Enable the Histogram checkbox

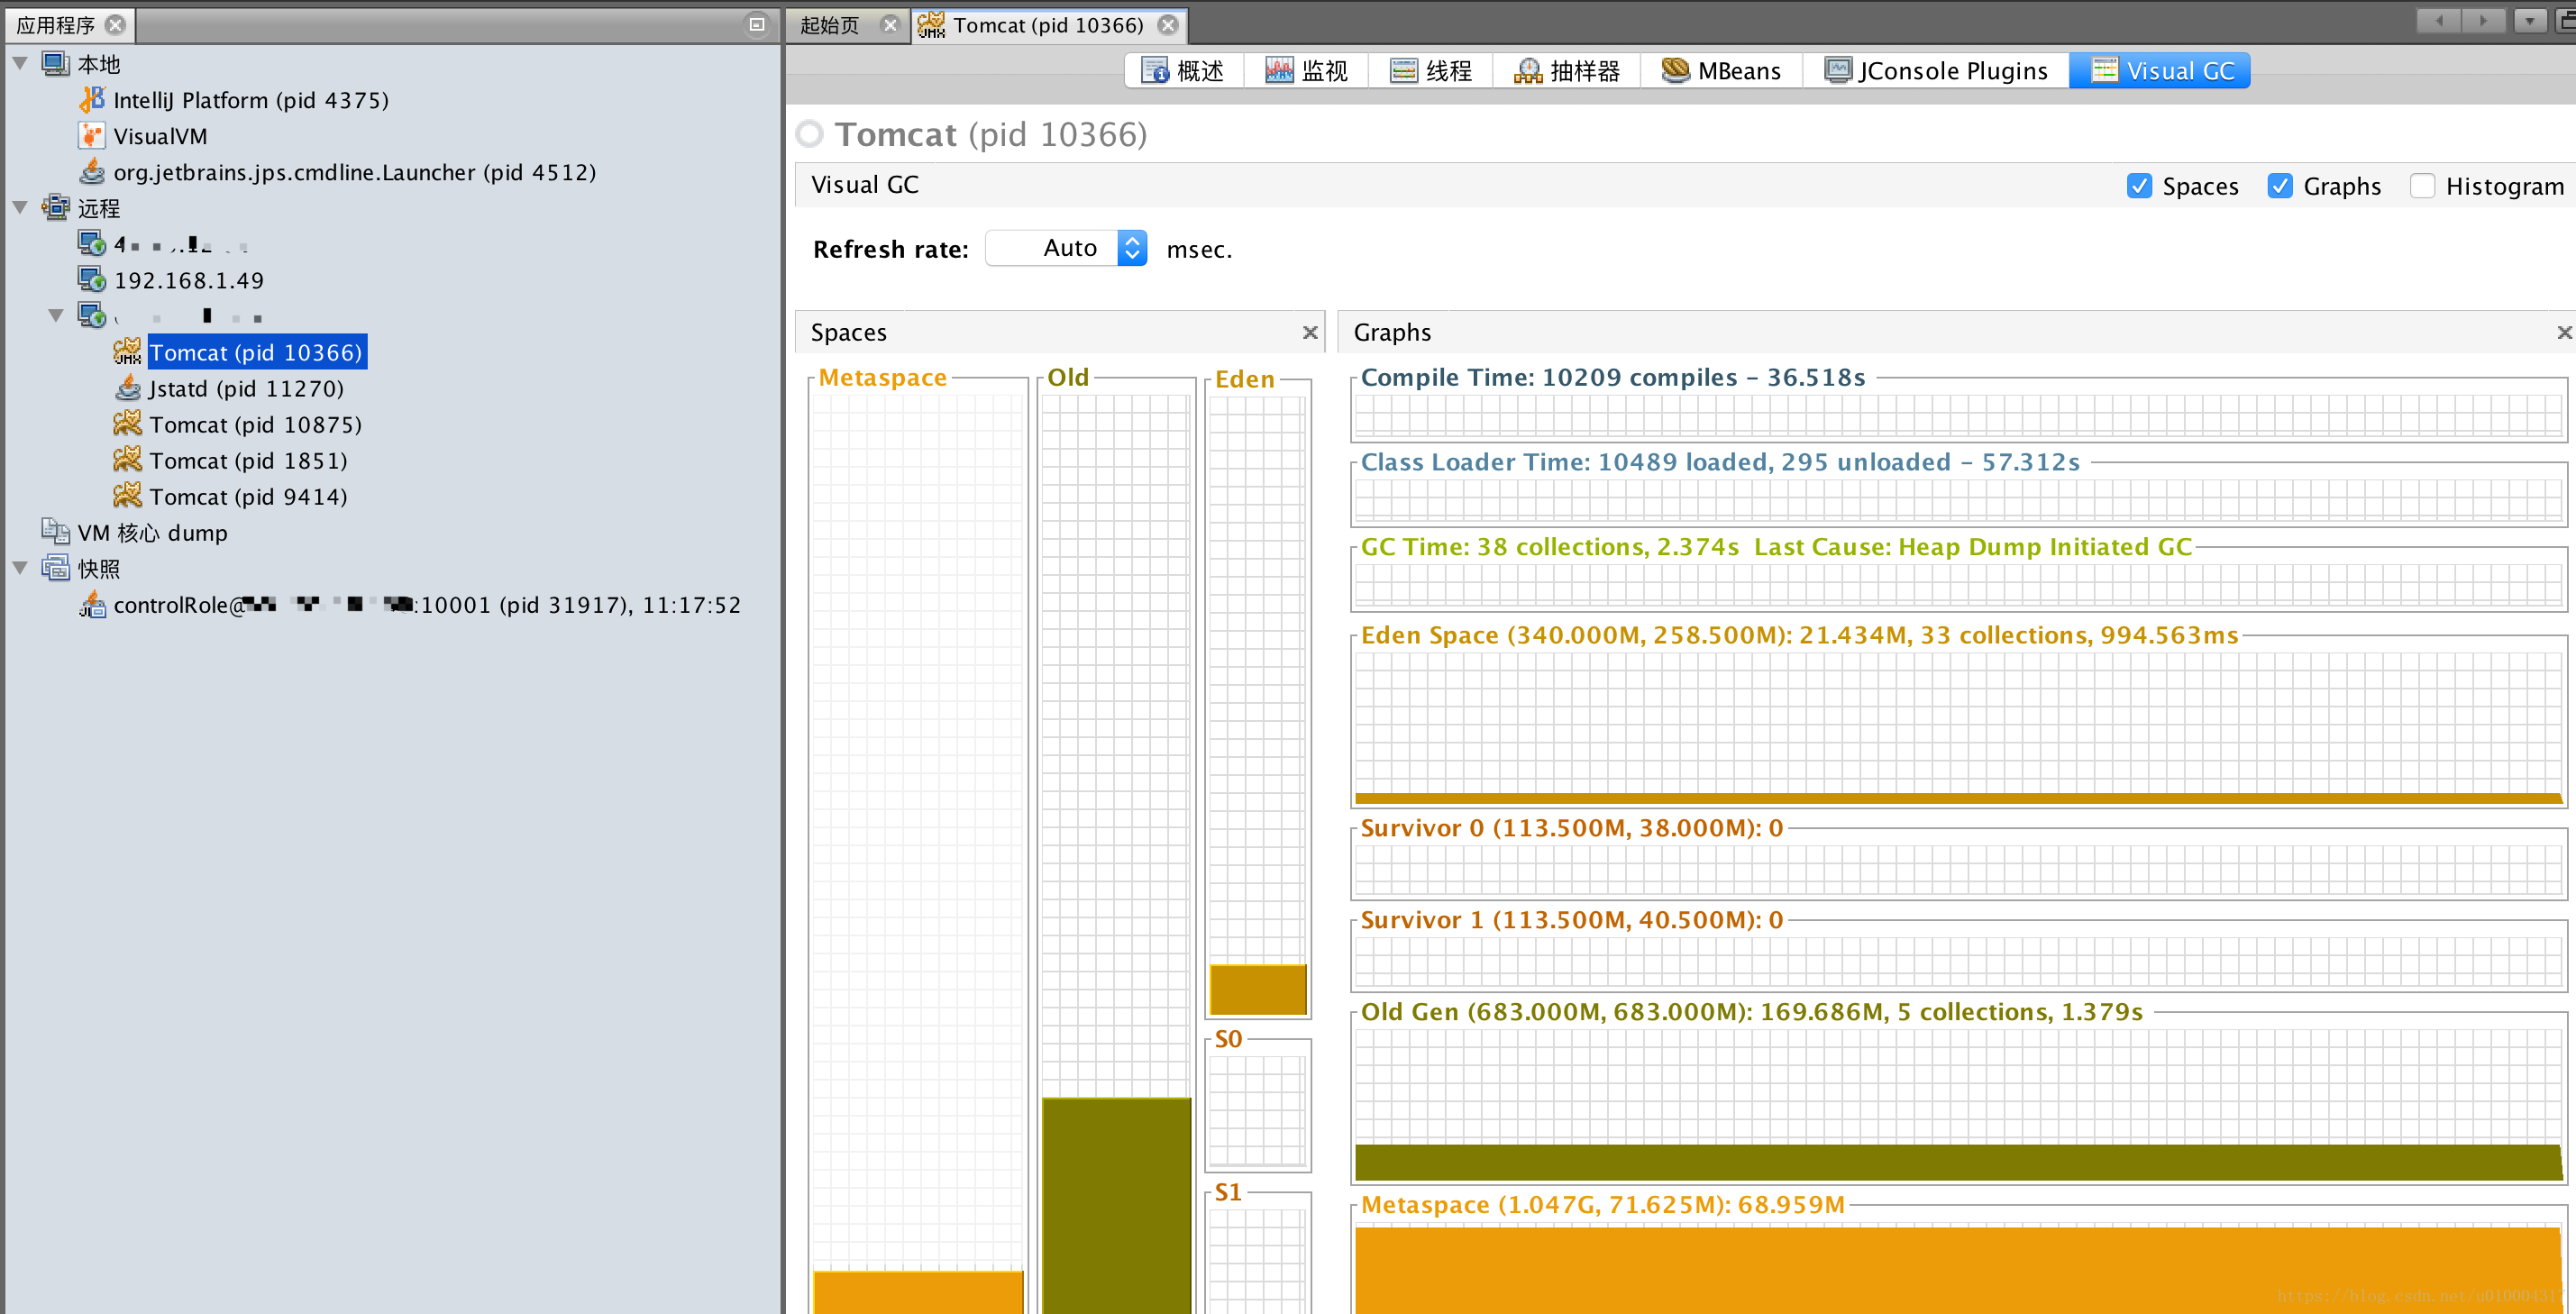pos(2422,186)
